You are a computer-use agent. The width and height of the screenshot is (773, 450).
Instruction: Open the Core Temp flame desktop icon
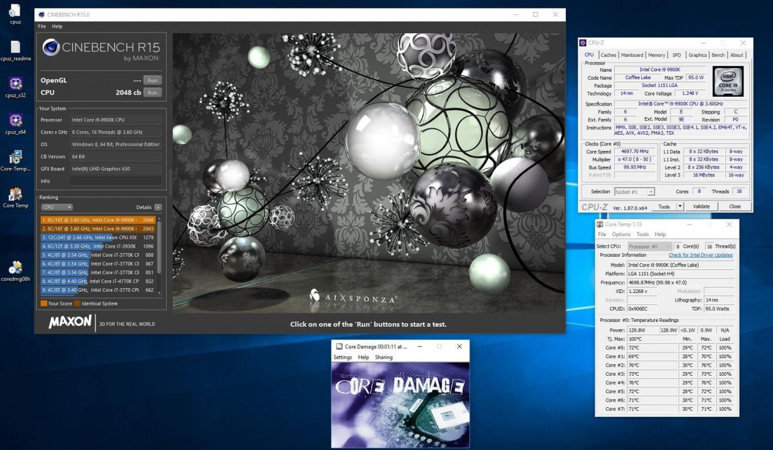(16, 194)
